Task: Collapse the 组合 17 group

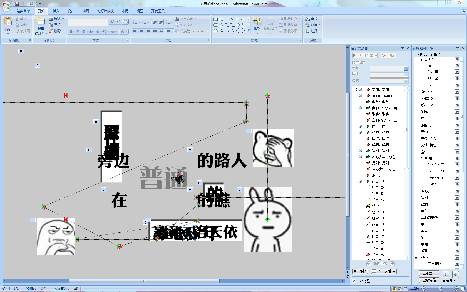Action: pos(416,258)
